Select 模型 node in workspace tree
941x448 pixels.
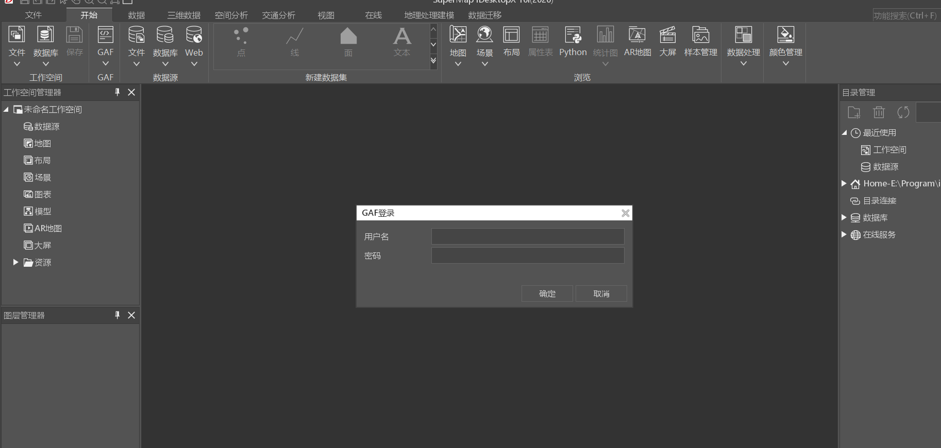tap(37, 212)
